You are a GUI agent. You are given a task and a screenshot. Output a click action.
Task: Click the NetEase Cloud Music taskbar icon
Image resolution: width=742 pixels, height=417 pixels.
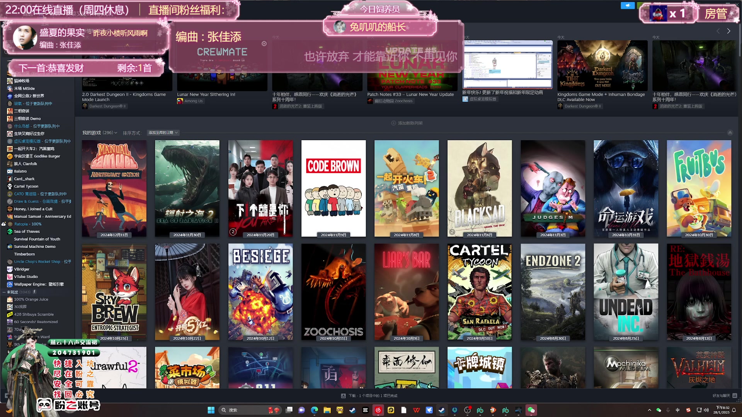point(378,410)
